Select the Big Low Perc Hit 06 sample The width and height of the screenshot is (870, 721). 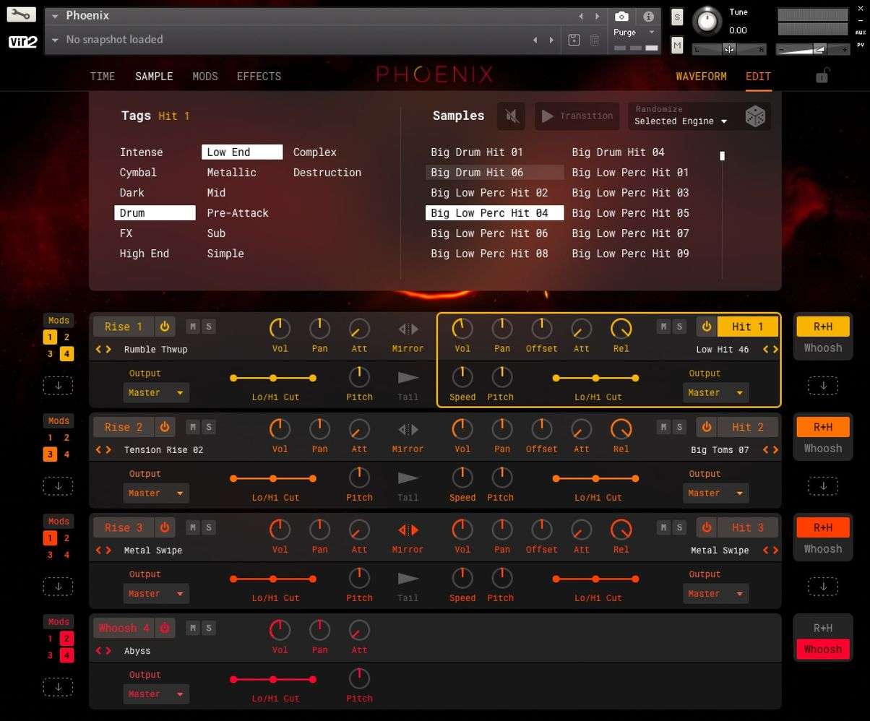tap(490, 233)
